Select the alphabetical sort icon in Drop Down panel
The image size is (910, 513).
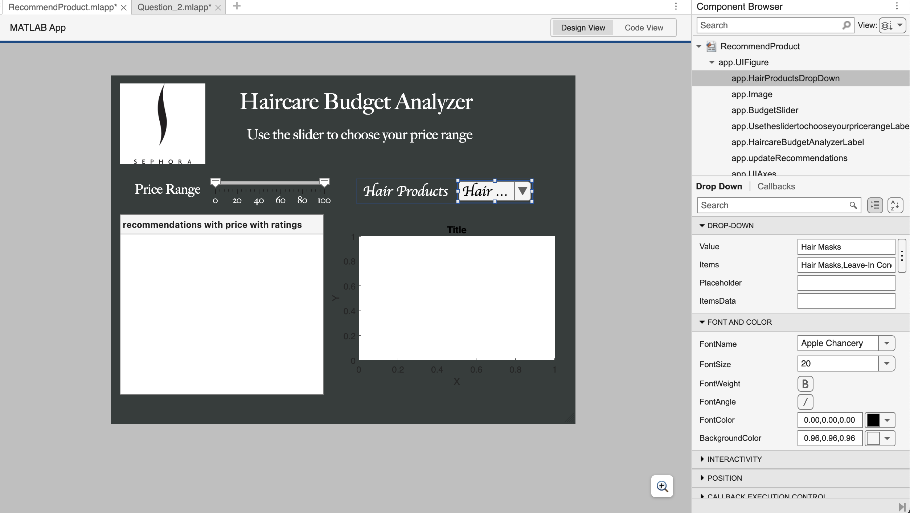[894, 205]
